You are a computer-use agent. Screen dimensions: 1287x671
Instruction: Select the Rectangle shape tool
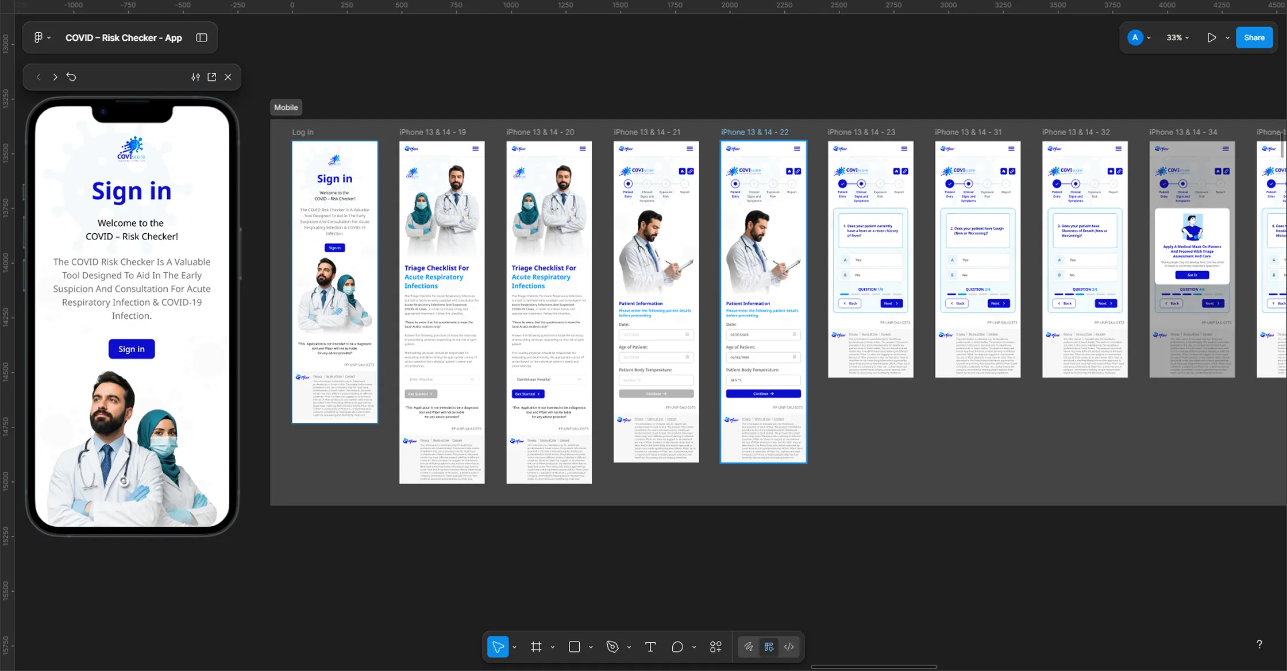coord(574,647)
